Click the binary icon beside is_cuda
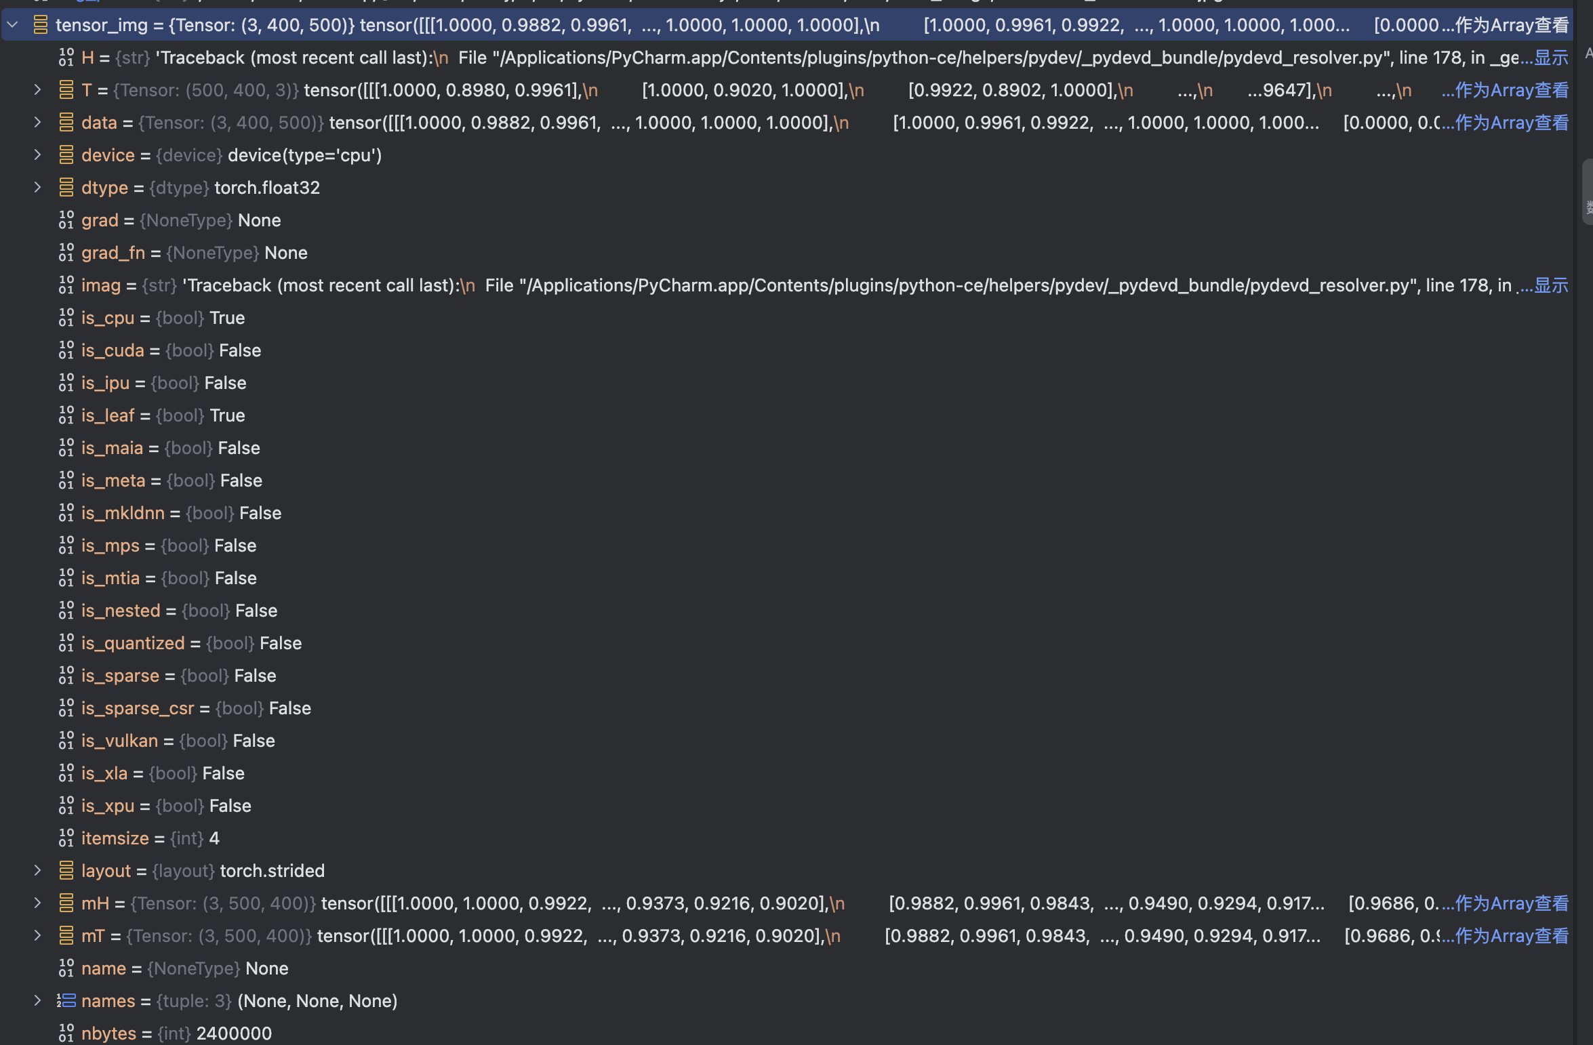Screen dimensions: 1593x1045 tap(66, 350)
